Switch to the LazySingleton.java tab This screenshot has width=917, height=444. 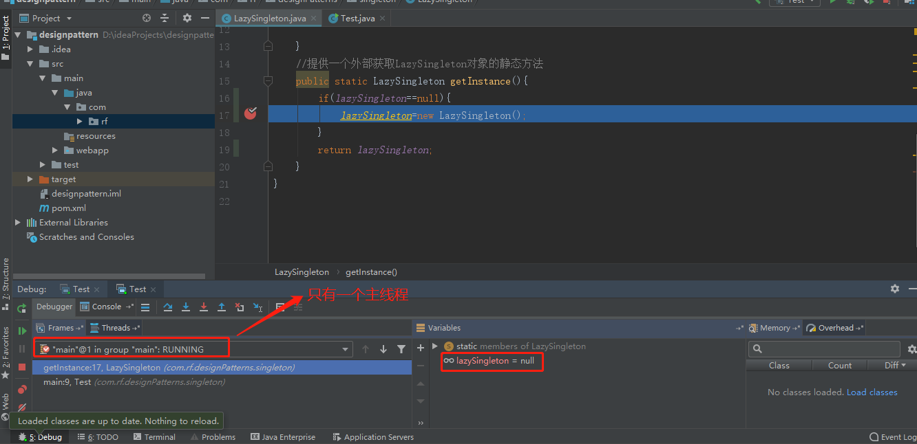point(269,19)
